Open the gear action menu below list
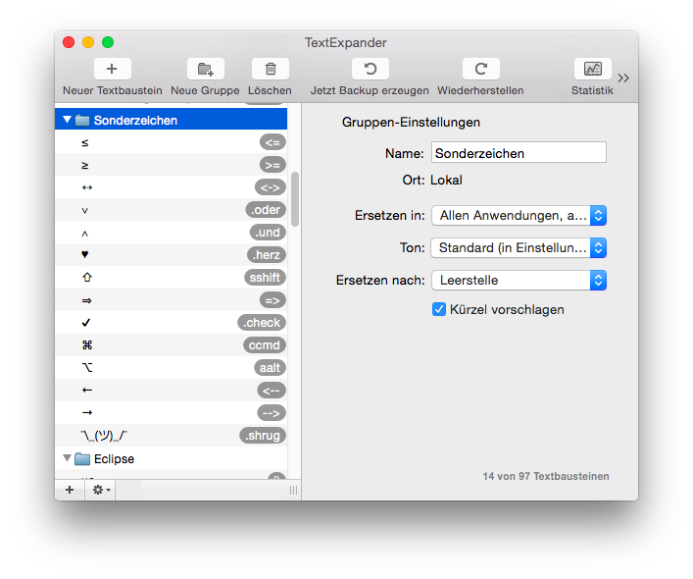This screenshot has height=579, width=693. [100, 490]
